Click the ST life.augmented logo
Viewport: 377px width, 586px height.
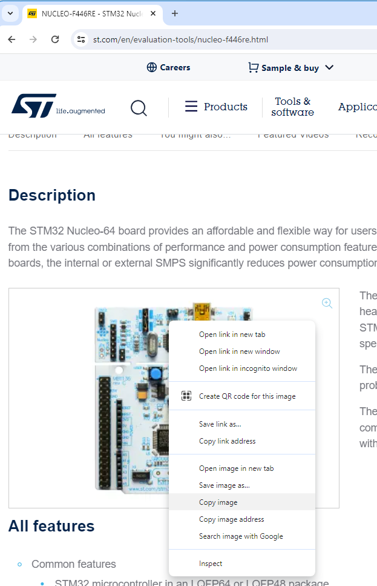click(x=58, y=106)
